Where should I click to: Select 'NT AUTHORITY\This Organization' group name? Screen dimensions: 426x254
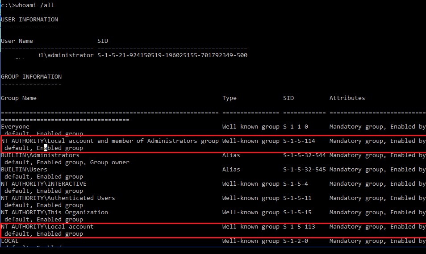coord(54,212)
